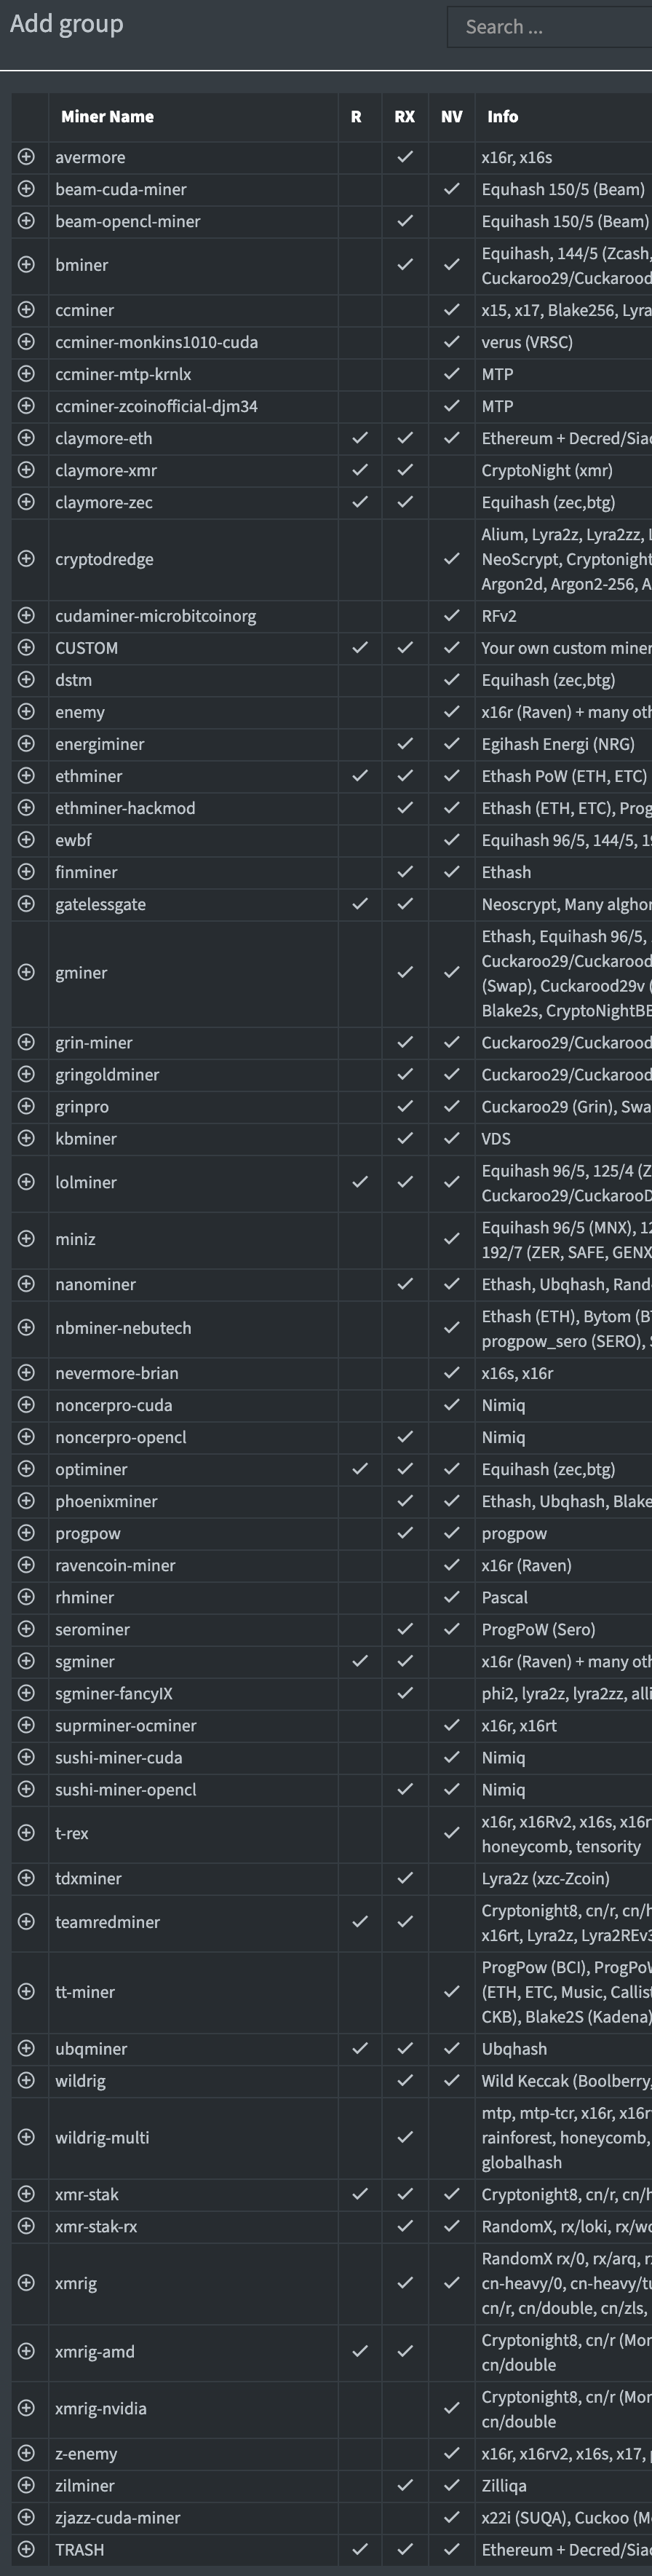
Task: Click the nbminer-nebutech miner name
Action: click(123, 1328)
